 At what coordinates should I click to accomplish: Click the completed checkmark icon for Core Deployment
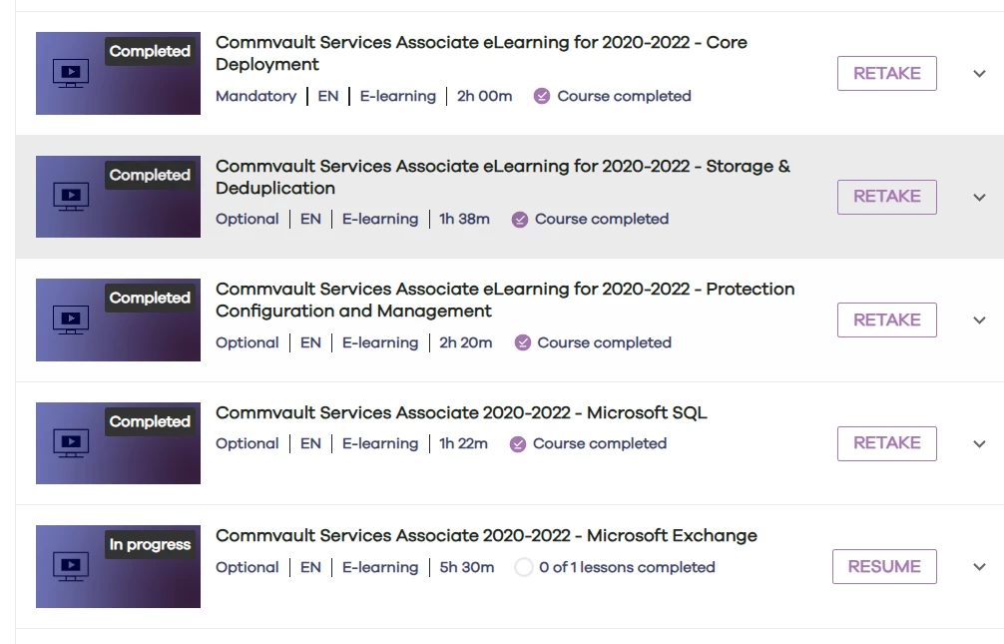click(x=542, y=97)
